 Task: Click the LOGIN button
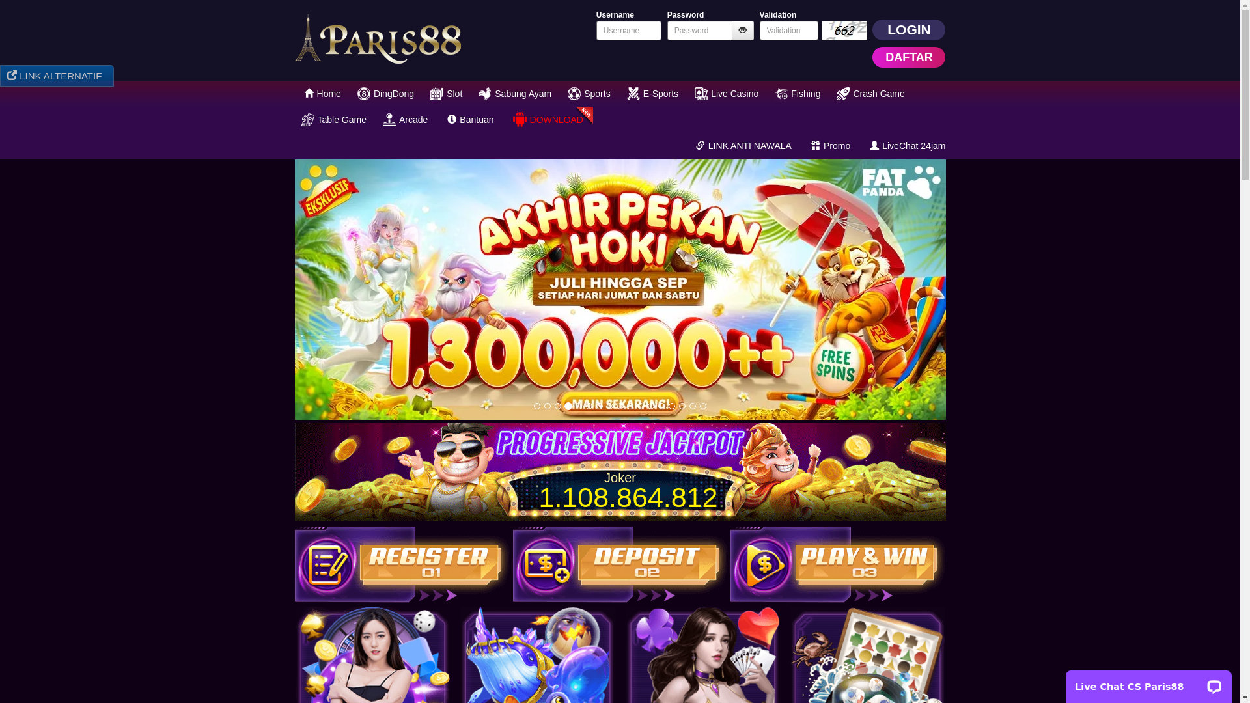click(909, 30)
